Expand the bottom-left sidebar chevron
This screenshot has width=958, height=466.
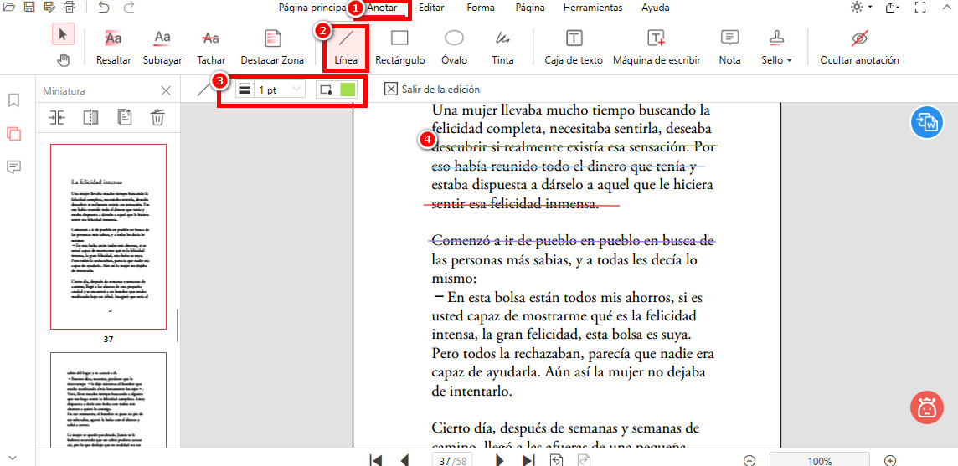click(13, 457)
